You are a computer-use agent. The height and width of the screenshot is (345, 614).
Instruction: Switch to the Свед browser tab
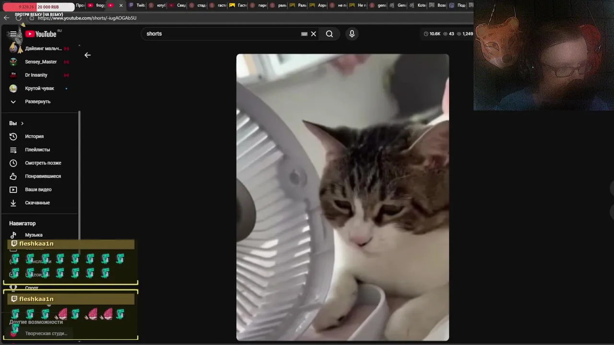tap(177, 5)
